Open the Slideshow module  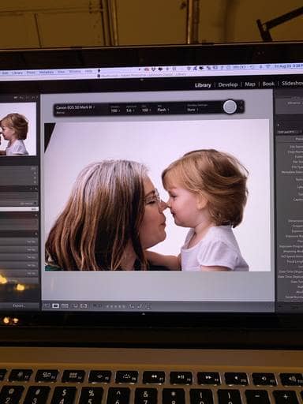coord(292,83)
